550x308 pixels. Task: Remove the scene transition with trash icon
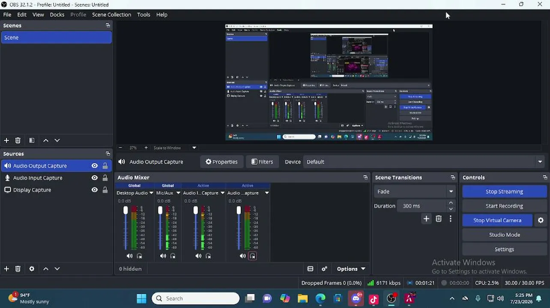point(439,219)
